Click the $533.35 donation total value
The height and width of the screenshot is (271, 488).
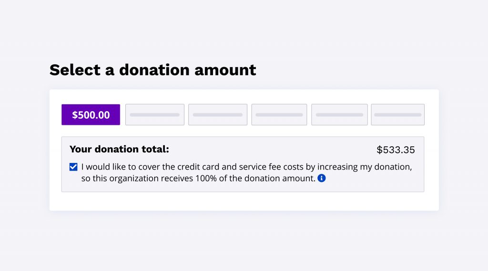(x=396, y=150)
